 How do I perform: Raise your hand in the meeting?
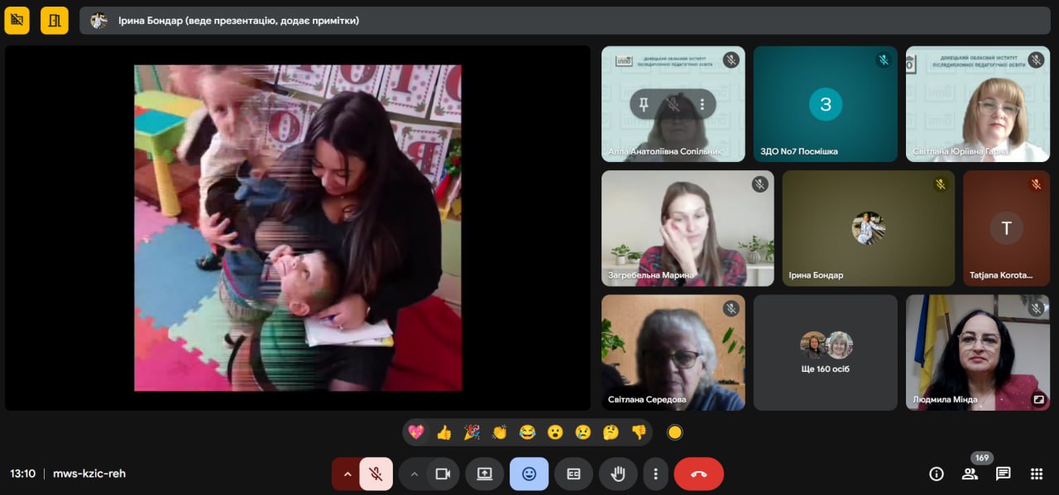[618, 474]
